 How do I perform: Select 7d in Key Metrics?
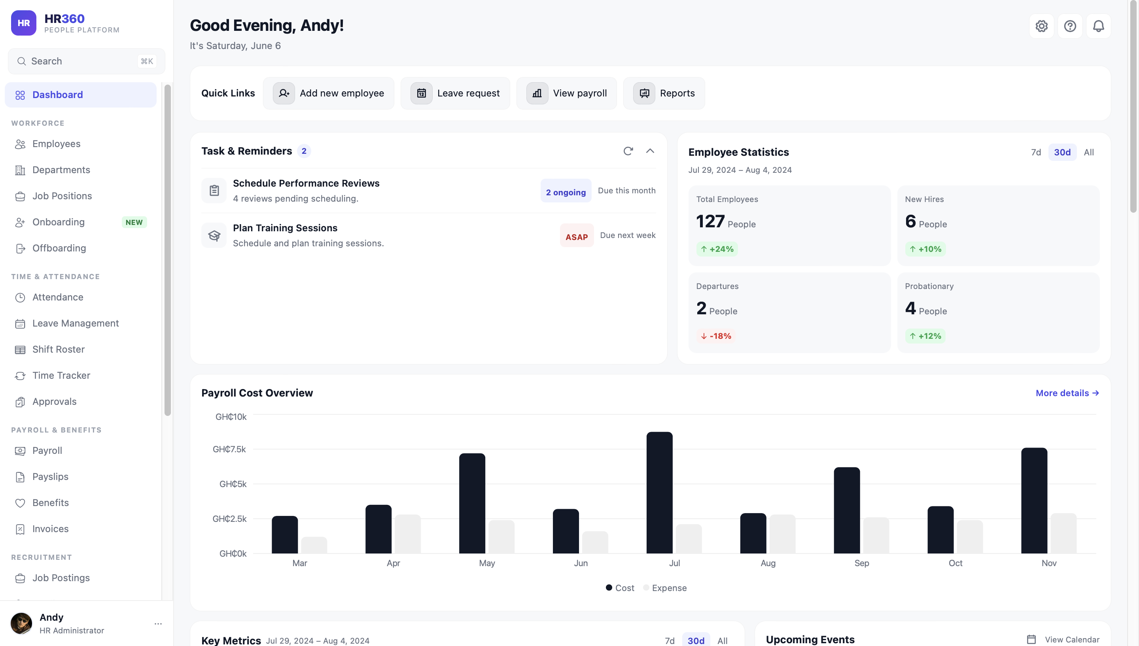tap(670, 640)
